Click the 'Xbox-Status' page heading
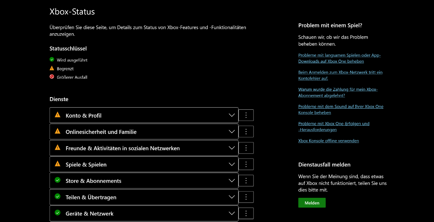The image size is (434, 222). [72, 12]
